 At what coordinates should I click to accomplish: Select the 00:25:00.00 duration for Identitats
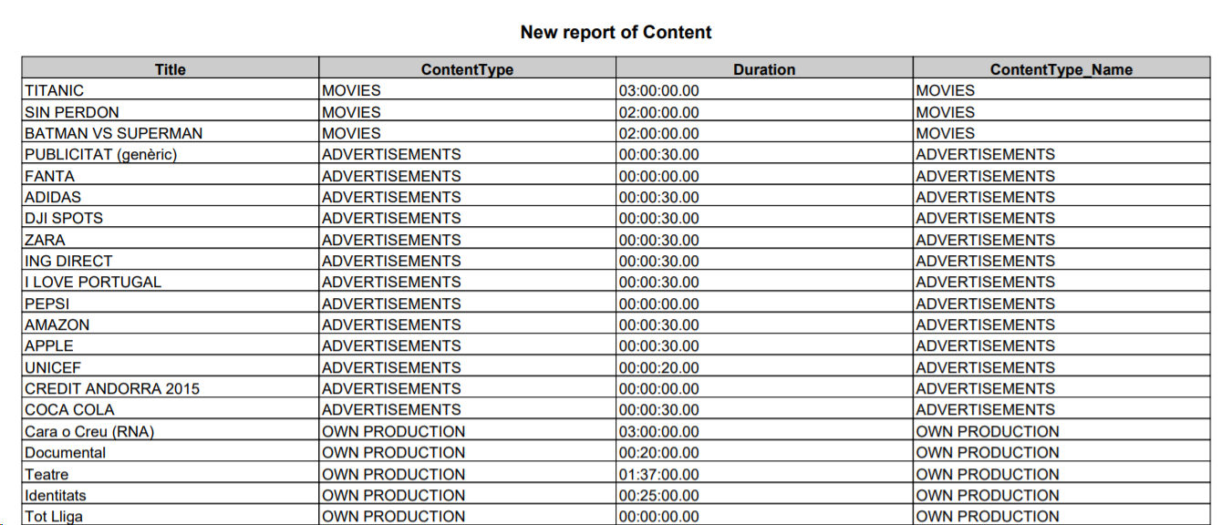click(x=659, y=495)
